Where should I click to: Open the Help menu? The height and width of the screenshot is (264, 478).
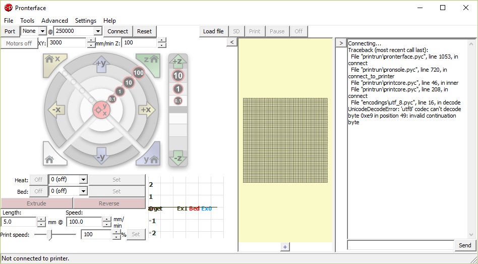coord(109,21)
